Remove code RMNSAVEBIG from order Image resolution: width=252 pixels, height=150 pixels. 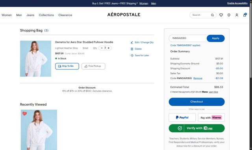coord(198,78)
